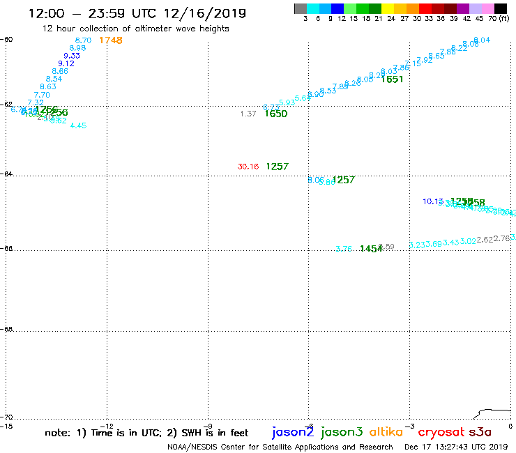The image size is (516, 453).
Task: Select the cyan 3.43 wave height value
Action: click(451, 243)
